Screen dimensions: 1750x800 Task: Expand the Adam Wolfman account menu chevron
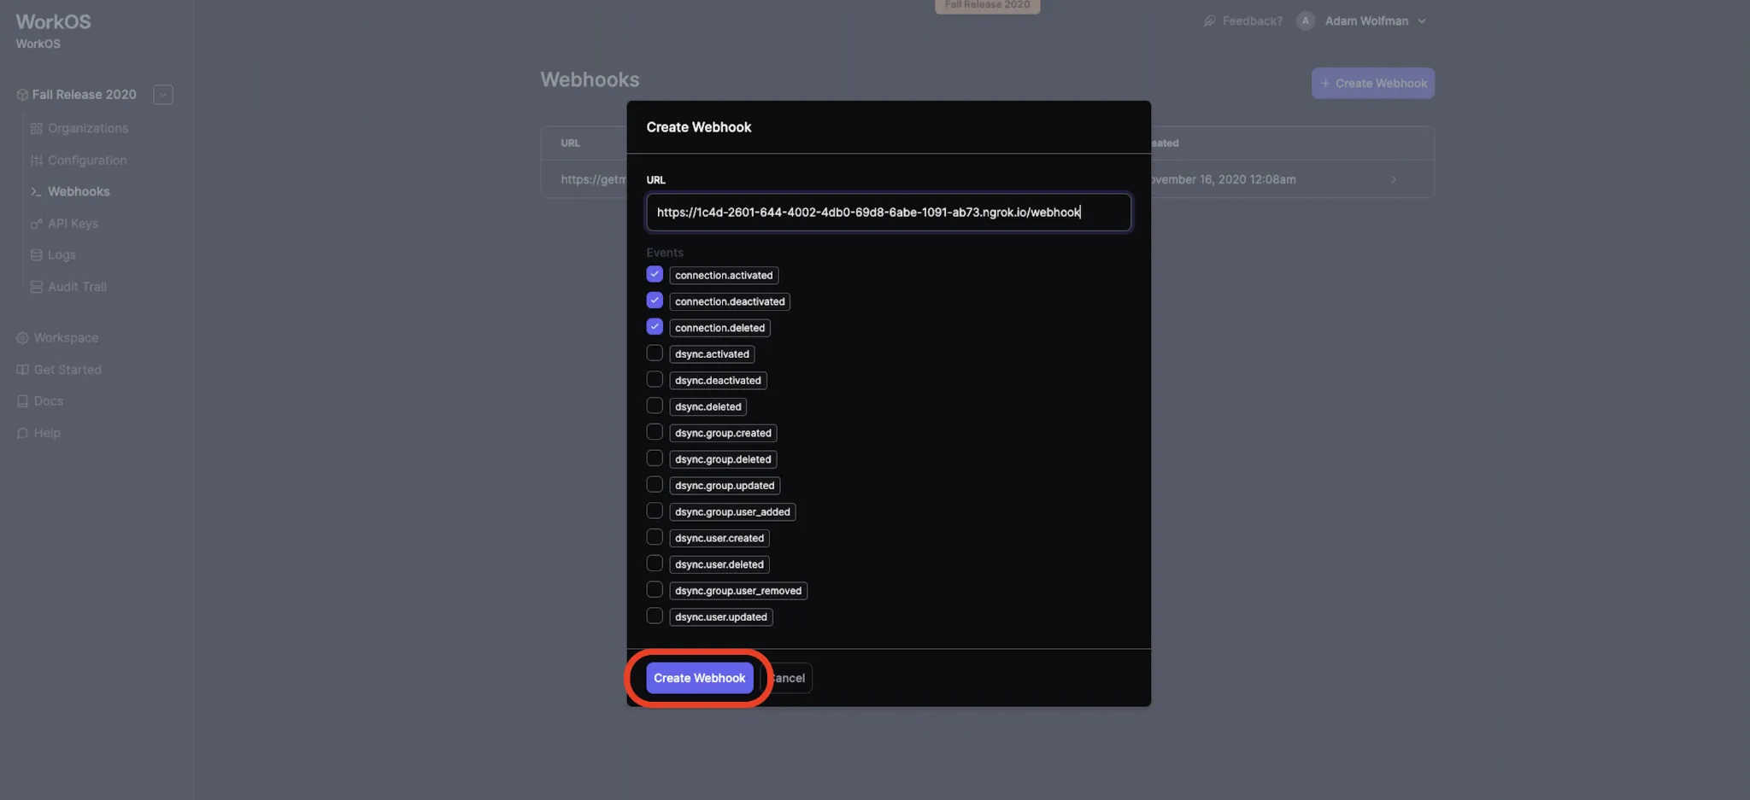[1422, 21]
